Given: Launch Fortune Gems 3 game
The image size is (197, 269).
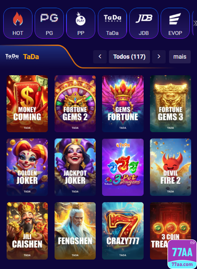Looking at the screenshot, I should click(x=171, y=103).
